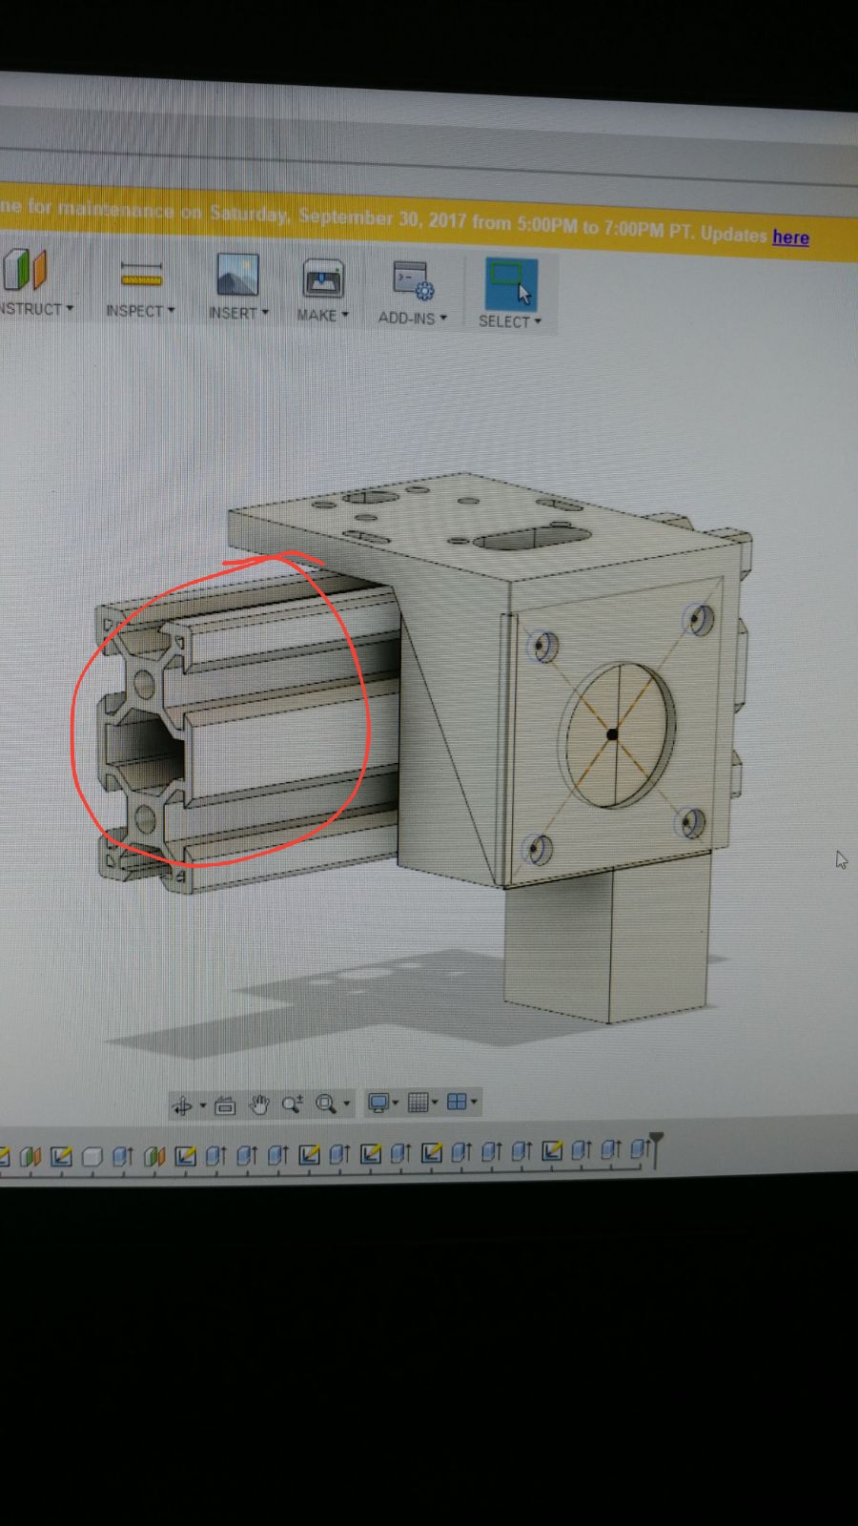858x1526 pixels.
Task: Open the Viewports layout icon
Action: tap(457, 1102)
